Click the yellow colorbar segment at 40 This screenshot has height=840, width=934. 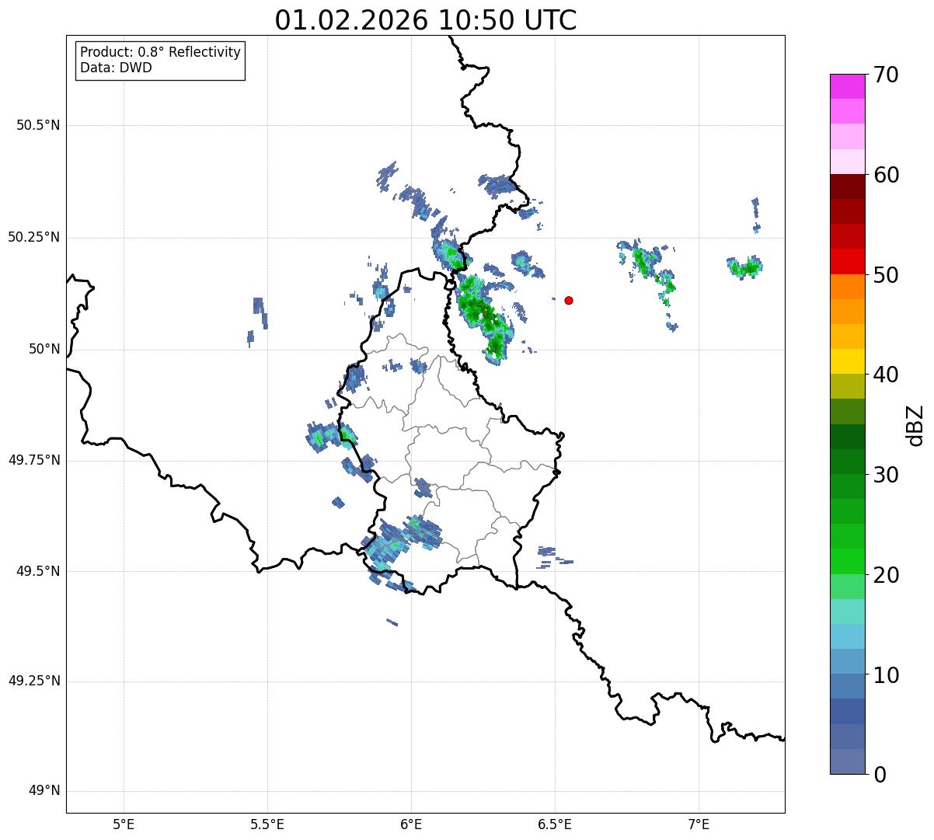click(x=847, y=361)
